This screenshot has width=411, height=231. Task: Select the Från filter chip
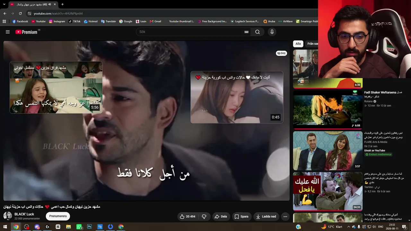pos(312,44)
